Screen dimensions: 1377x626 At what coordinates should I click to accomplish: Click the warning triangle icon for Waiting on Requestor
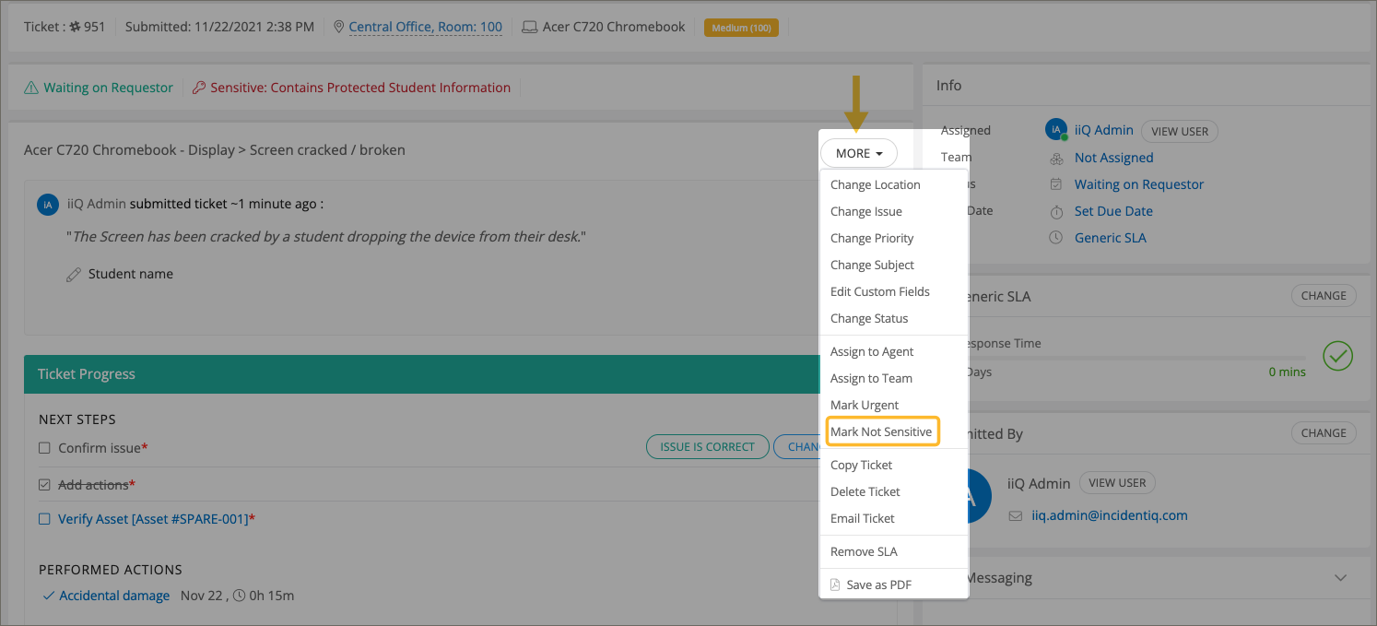[x=31, y=88]
